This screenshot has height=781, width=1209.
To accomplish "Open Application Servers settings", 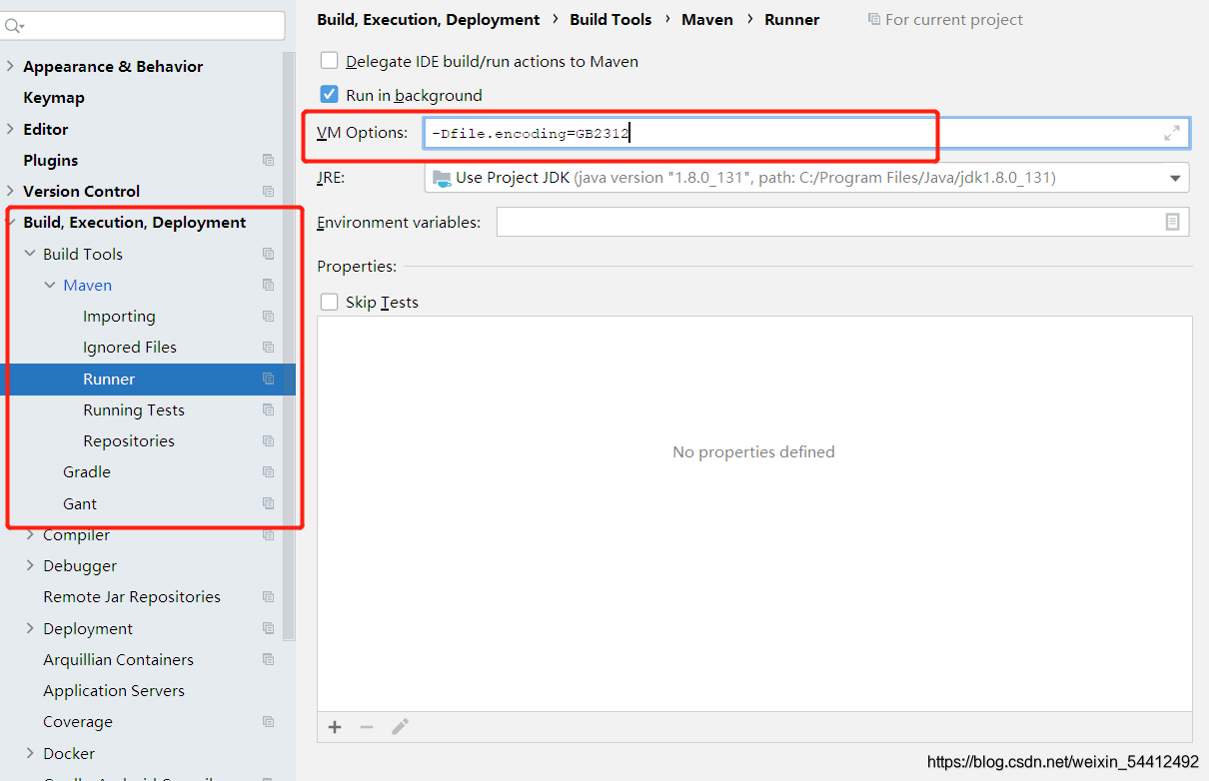I will click(x=114, y=690).
